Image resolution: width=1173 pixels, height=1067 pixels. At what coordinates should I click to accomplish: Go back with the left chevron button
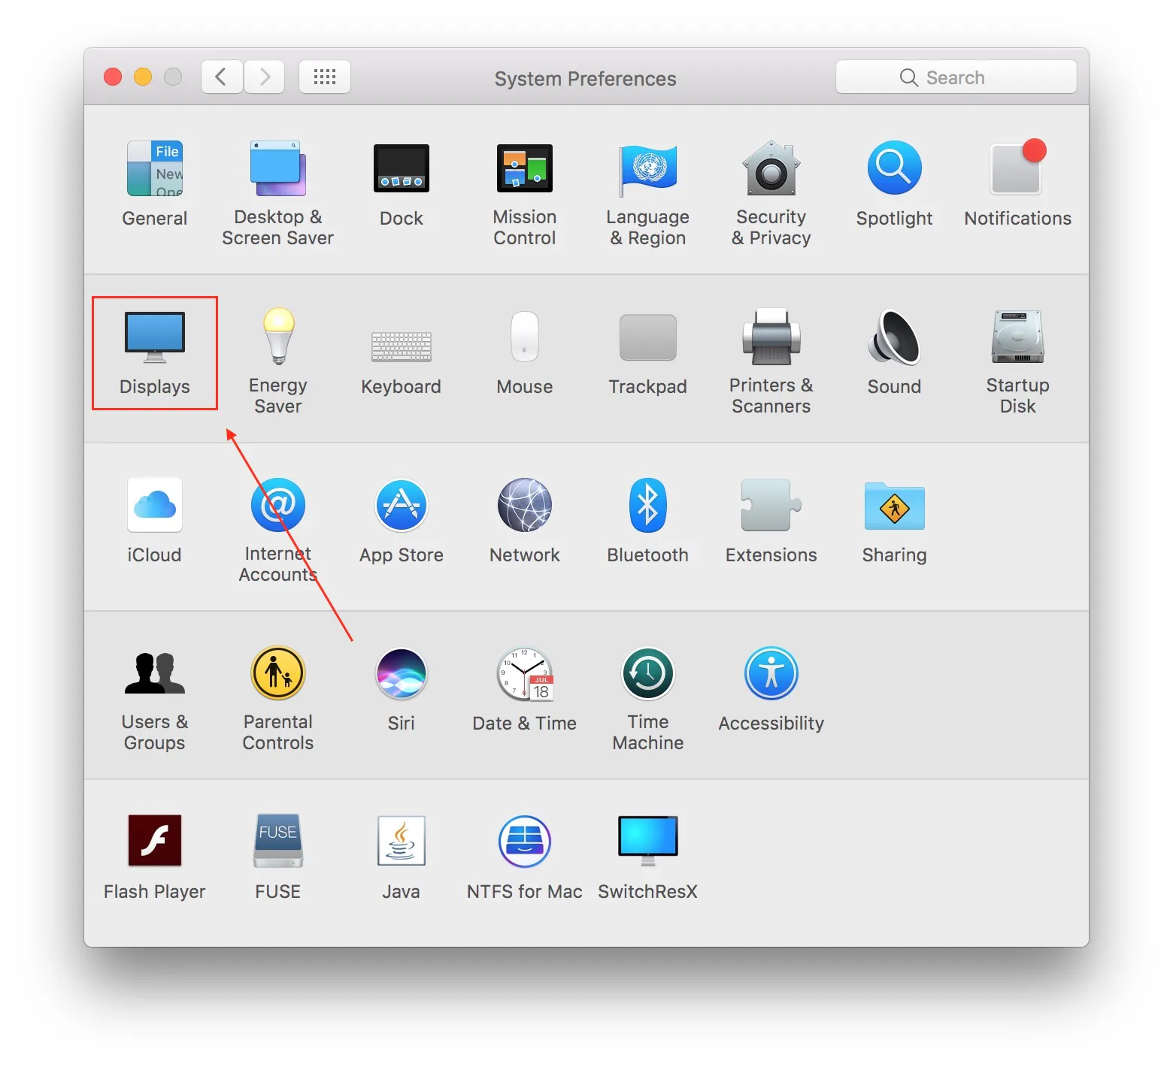tap(222, 77)
